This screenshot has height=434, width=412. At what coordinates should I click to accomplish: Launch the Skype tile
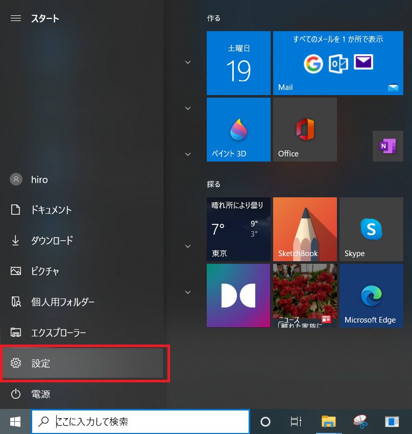(x=371, y=229)
